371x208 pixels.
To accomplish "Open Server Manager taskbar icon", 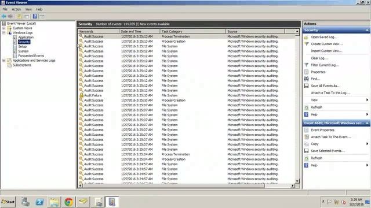I will [x=25, y=202].
